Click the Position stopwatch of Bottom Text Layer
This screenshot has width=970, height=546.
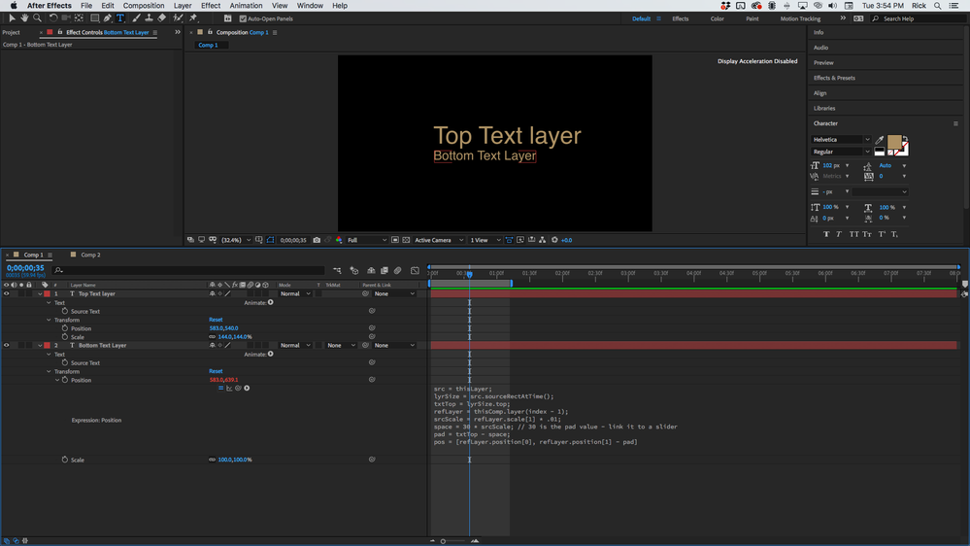coord(65,380)
